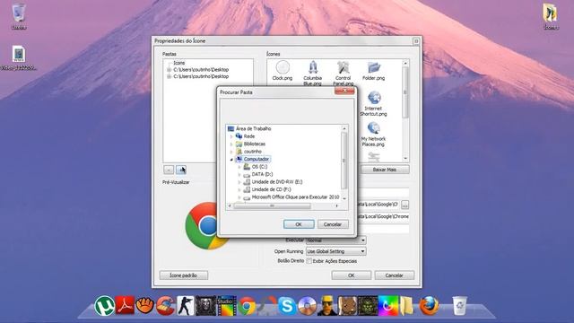
Task: Confirm with OK in Procurar Pasta
Action: pyautogui.click(x=299, y=224)
